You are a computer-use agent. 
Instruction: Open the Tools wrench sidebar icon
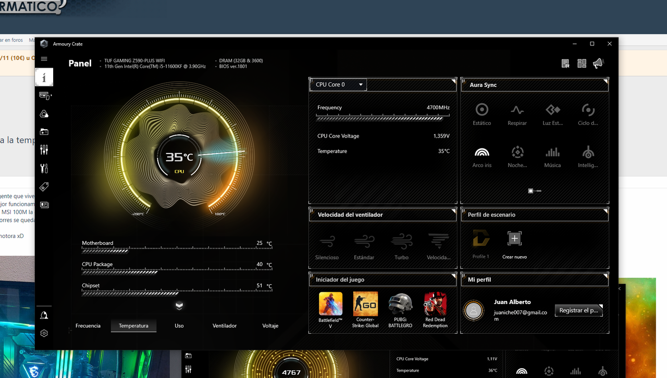point(44,168)
